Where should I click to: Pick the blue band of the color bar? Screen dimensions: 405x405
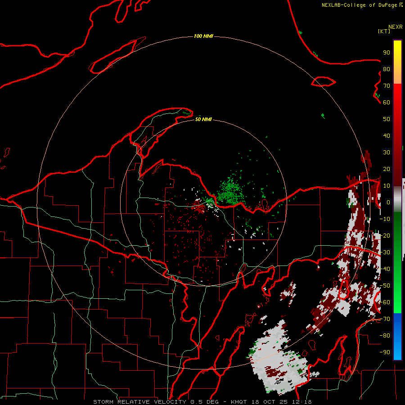point(397,337)
